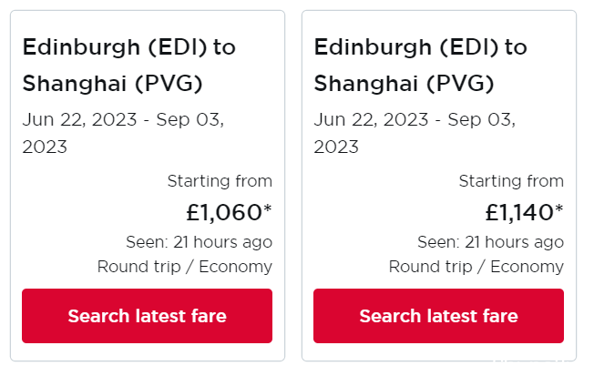
Task: Click Search latest fare under £1,060 price
Action: pyautogui.click(x=147, y=316)
